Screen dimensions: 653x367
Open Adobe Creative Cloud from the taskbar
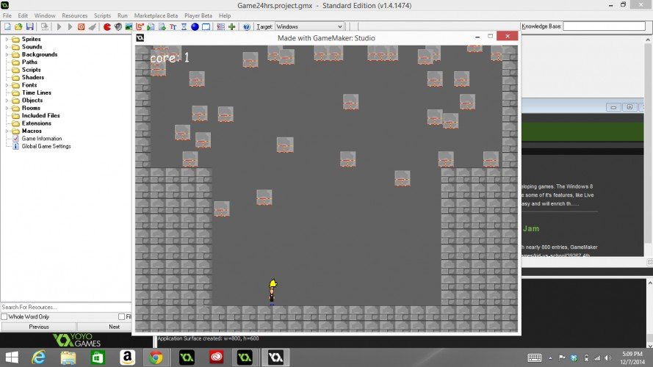(x=216, y=357)
